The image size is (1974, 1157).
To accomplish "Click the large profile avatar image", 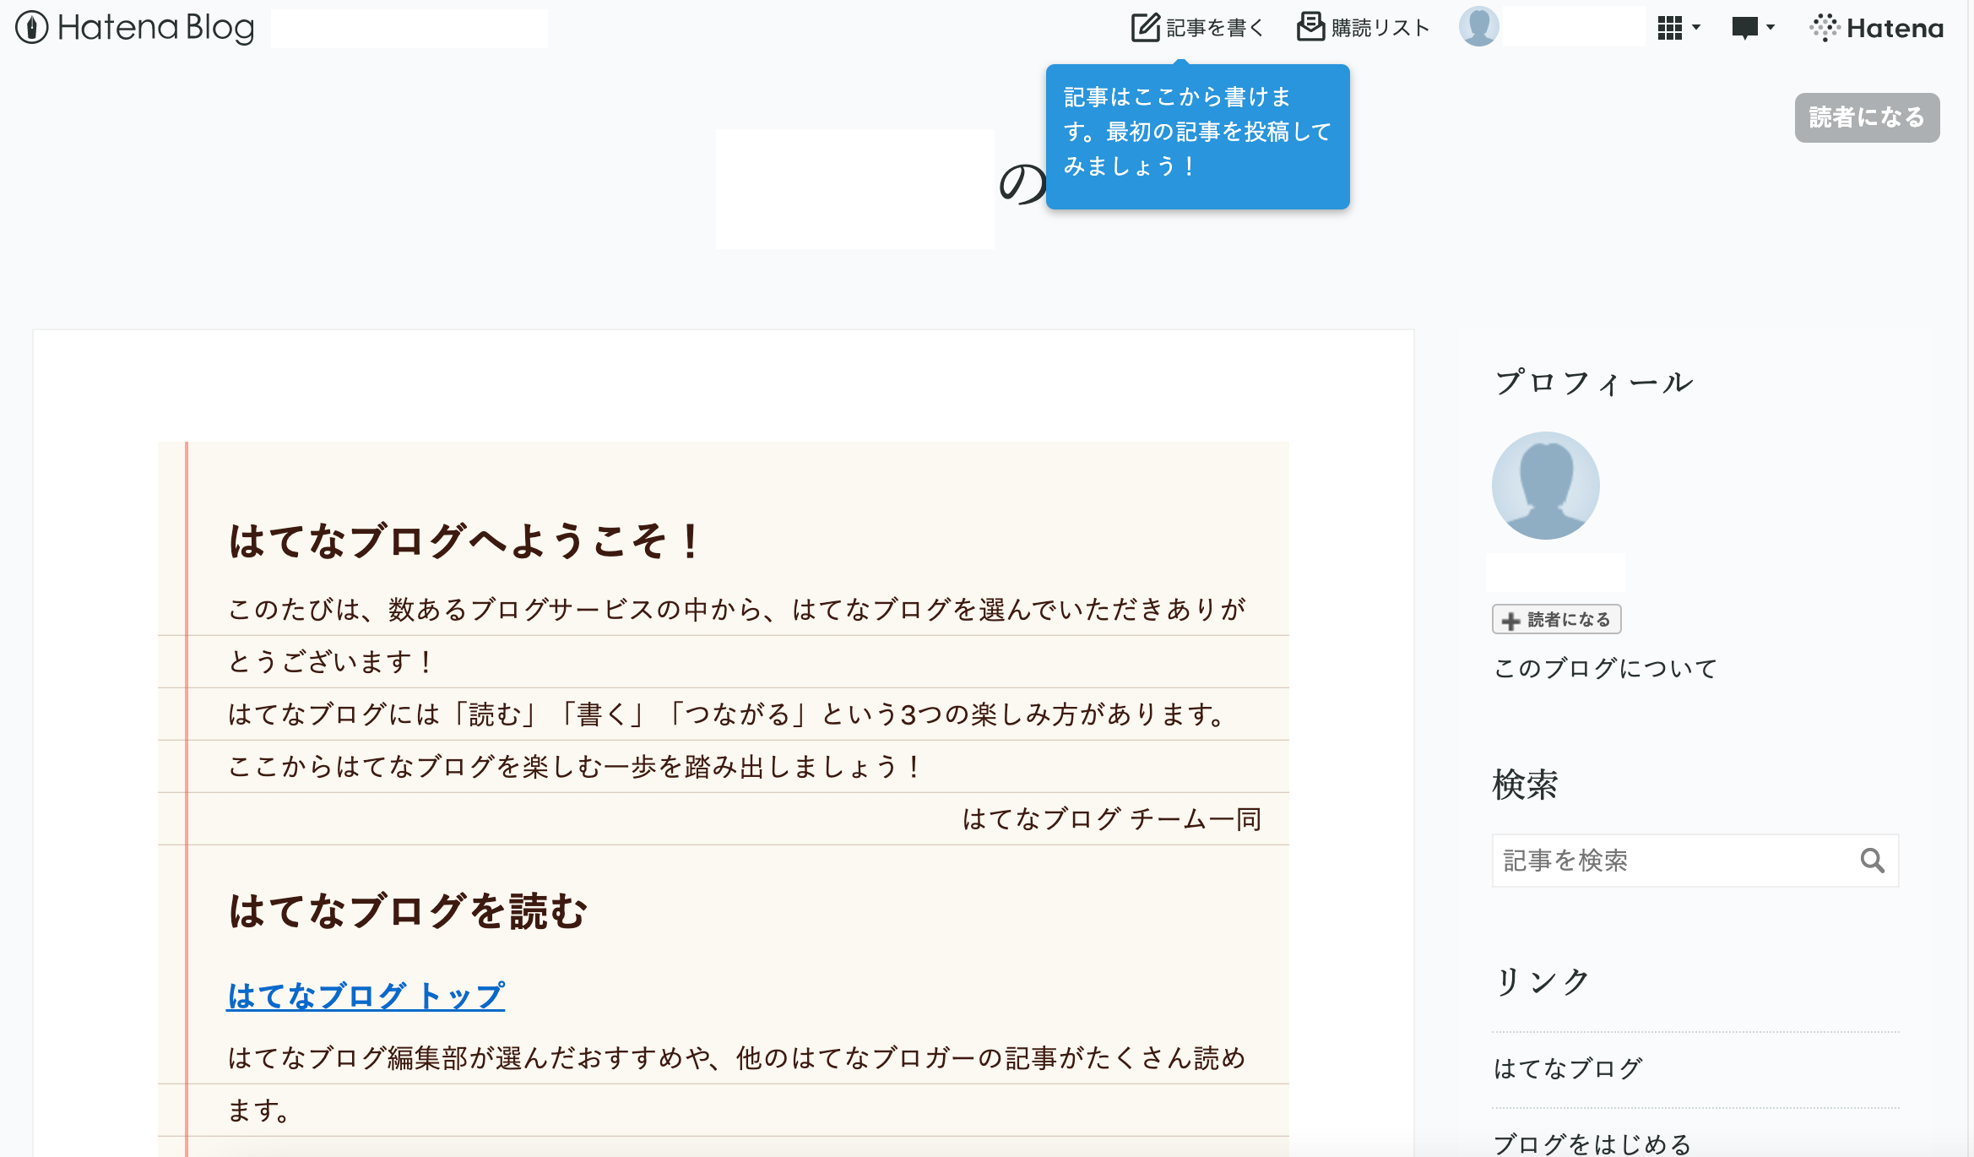I will [x=1545, y=486].
